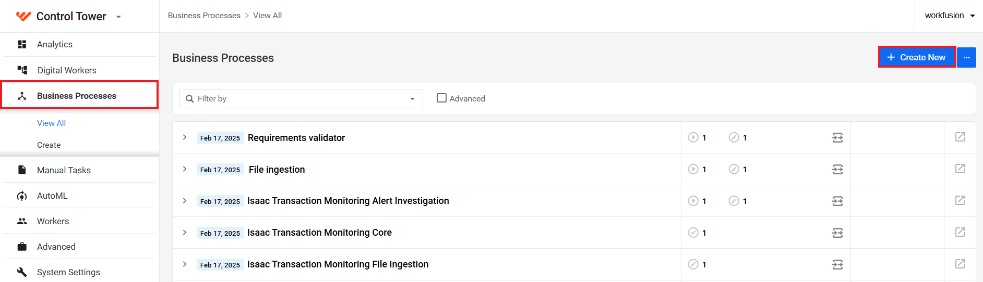Image resolution: width=983 pixels, height=282 pixels.
Task: Click workflow icon for Isaac File Ingestion
Action: 837,265
